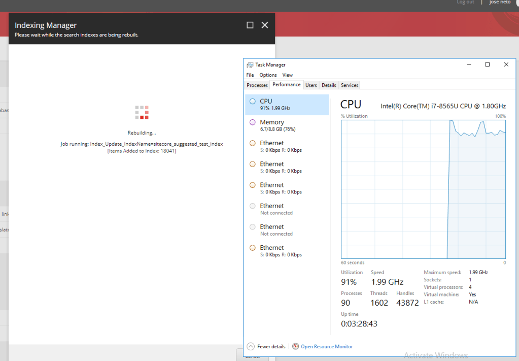This screenshot has height=361, width=519.
Task: Click the Open Resource Monitor link
Action: [327, 346]
